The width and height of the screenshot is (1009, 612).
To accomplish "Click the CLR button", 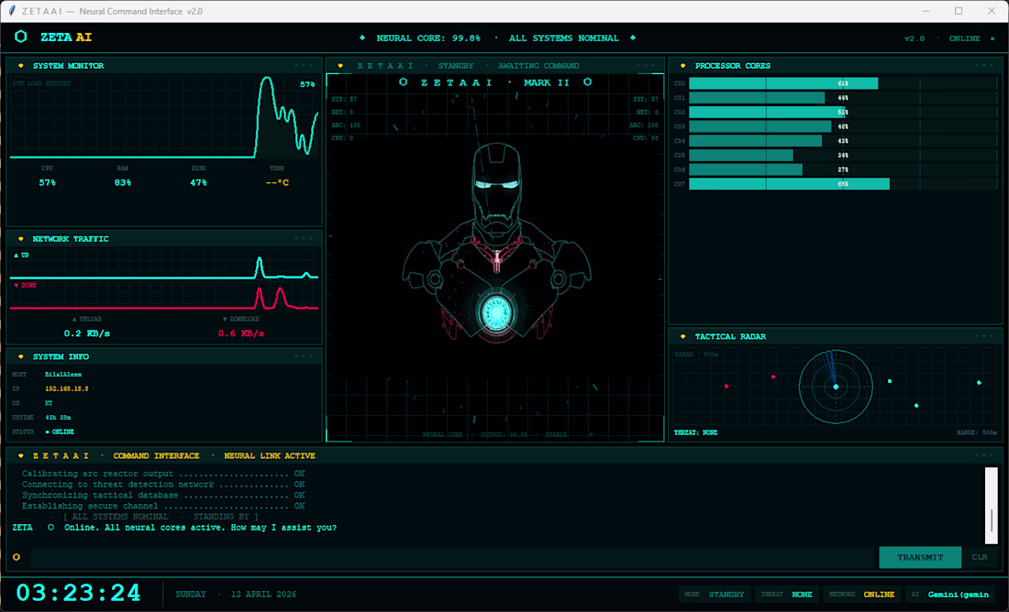I will click(x=980, y=557).
